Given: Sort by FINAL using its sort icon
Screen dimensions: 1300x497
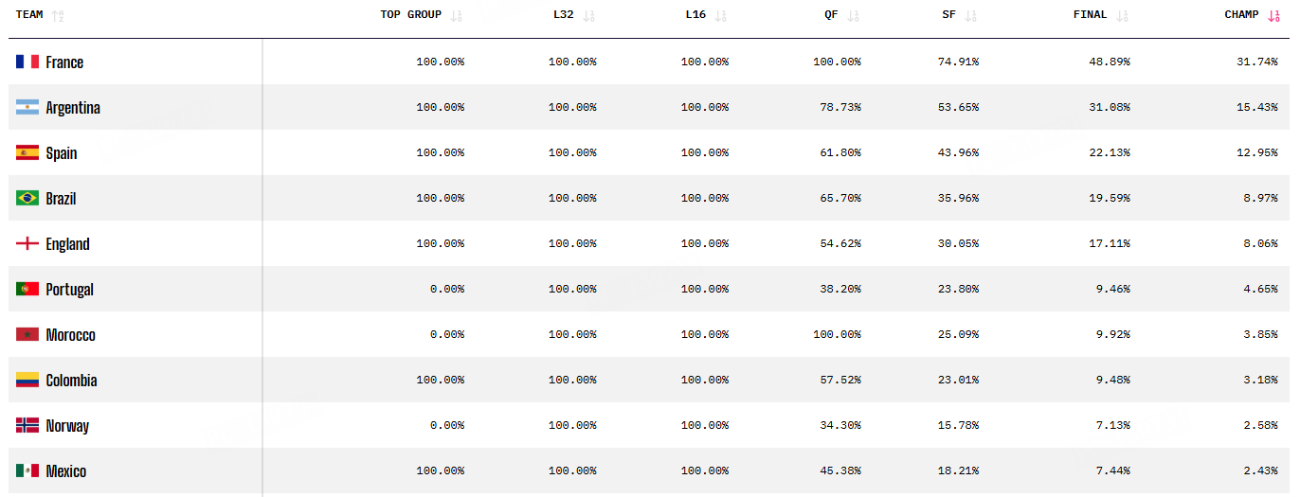Looking at the screenshot, I should coord(1123,16).
